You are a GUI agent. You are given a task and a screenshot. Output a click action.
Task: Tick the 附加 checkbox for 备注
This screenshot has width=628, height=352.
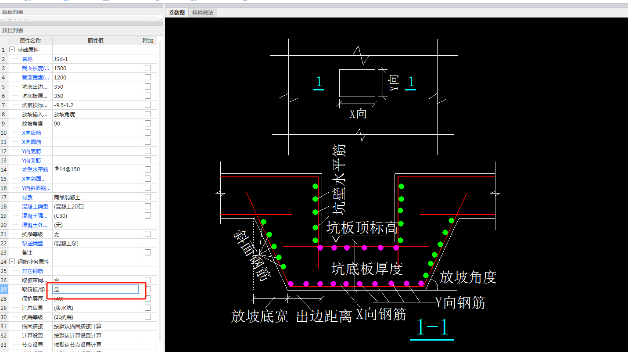(148, 252)
